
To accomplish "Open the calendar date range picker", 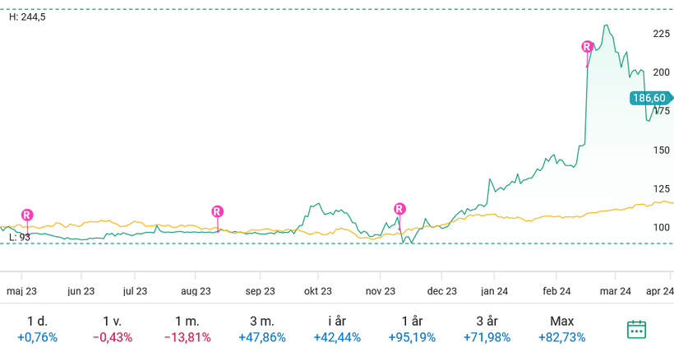I will (636, 329).
